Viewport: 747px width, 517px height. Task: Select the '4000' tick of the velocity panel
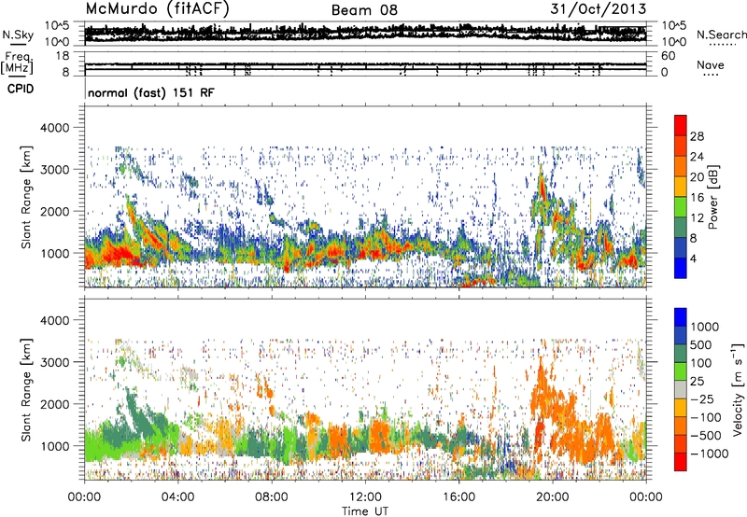coord(54,320)
